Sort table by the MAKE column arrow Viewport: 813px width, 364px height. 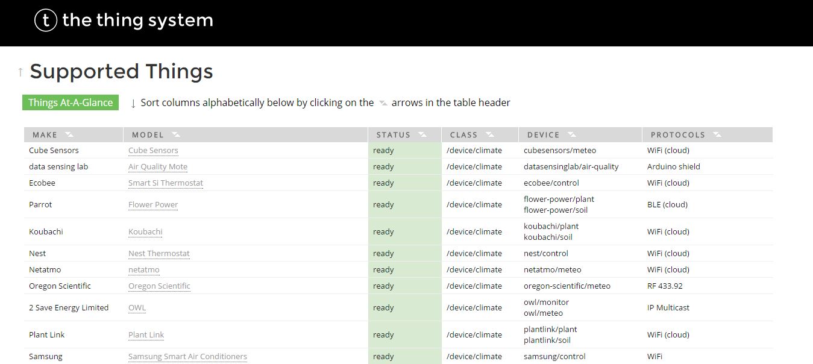click(69, 134)
